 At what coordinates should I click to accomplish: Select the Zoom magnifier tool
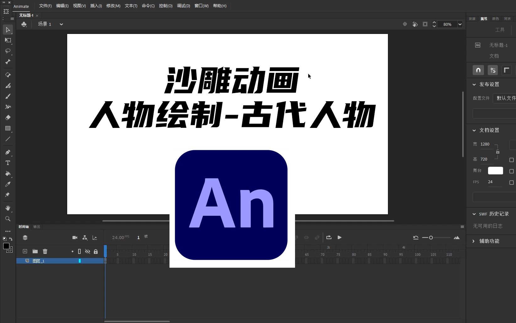(x=8, y=219)
